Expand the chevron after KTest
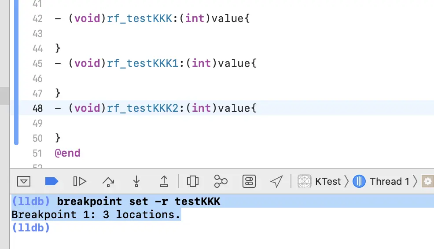Screen dimensions: 434x249 346,182
